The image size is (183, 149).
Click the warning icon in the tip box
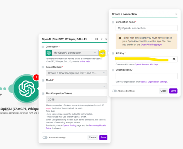120,38
